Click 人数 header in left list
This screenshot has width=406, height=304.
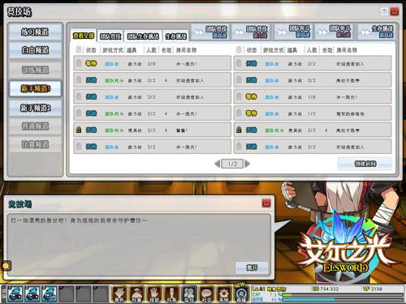(x=151, y=50)
